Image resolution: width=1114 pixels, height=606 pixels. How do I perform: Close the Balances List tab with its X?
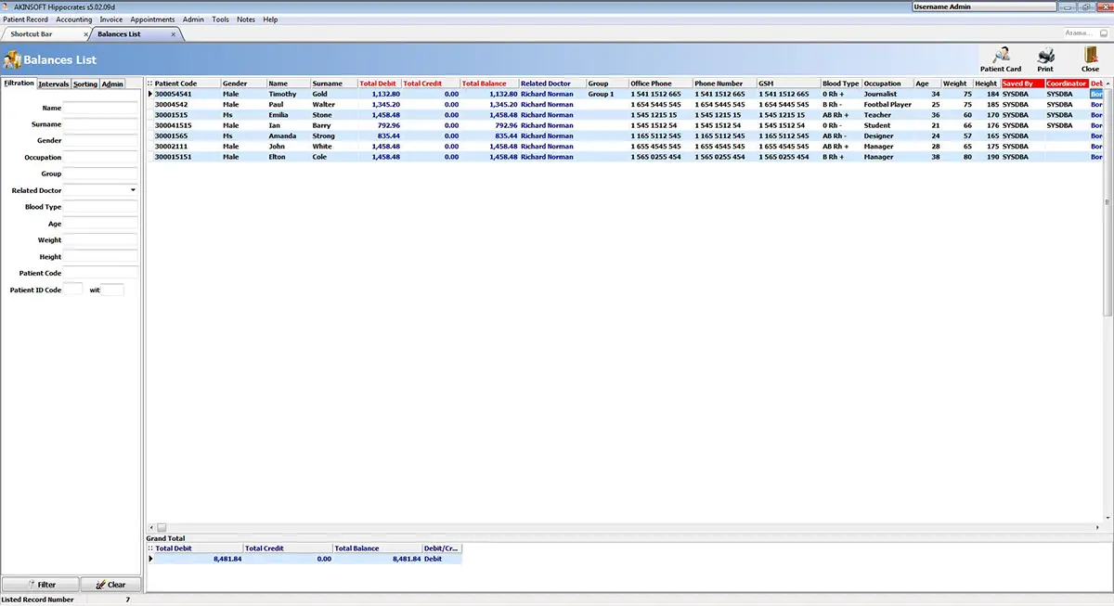click(x=174, y=34)
